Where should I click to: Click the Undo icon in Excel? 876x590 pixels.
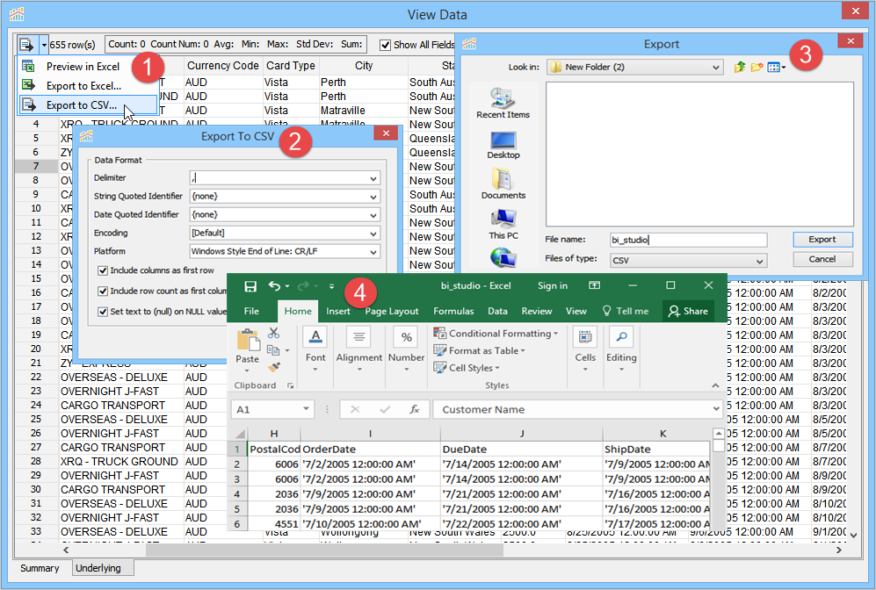[x=274, y=286]
